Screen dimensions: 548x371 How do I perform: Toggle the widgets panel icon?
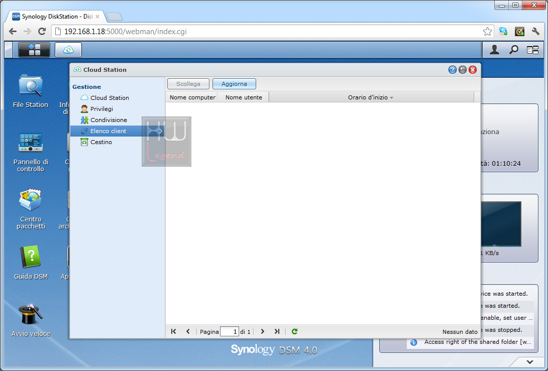click(x=532, y=50)
